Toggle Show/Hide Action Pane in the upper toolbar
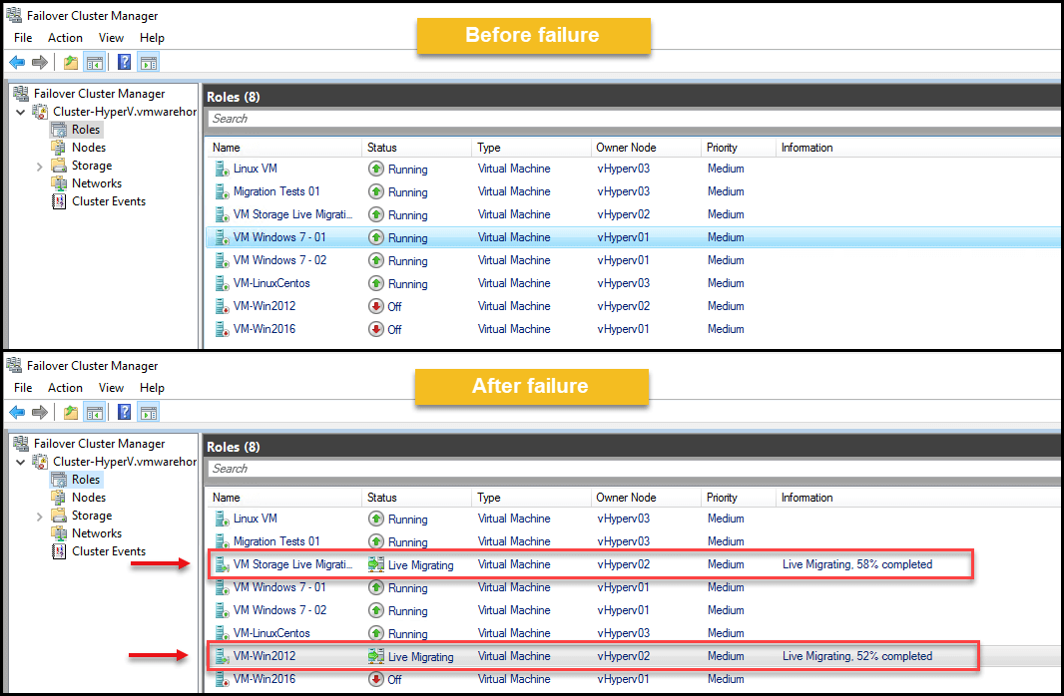Screen dimensions: 1064x696 [149, 63]
